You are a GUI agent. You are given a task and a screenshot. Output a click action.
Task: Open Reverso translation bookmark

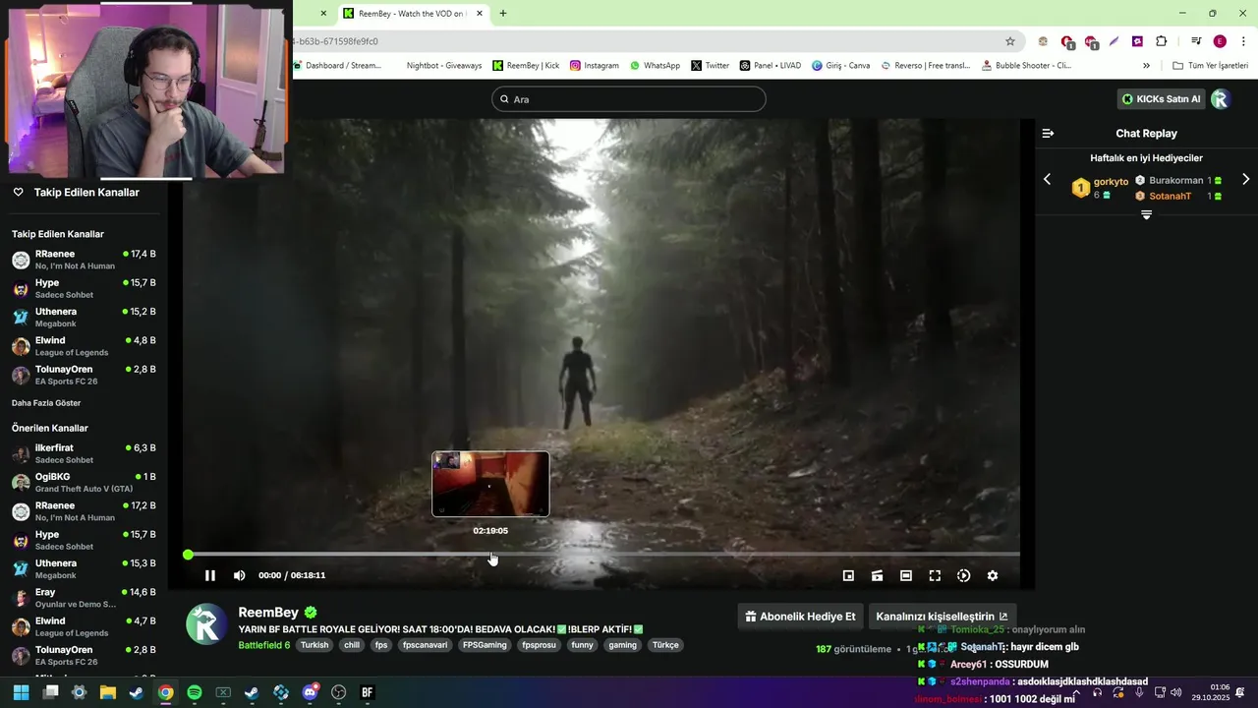(926, 66)
